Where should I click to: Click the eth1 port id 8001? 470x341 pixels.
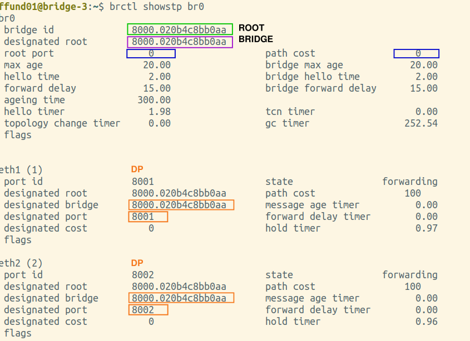[143, 182]
